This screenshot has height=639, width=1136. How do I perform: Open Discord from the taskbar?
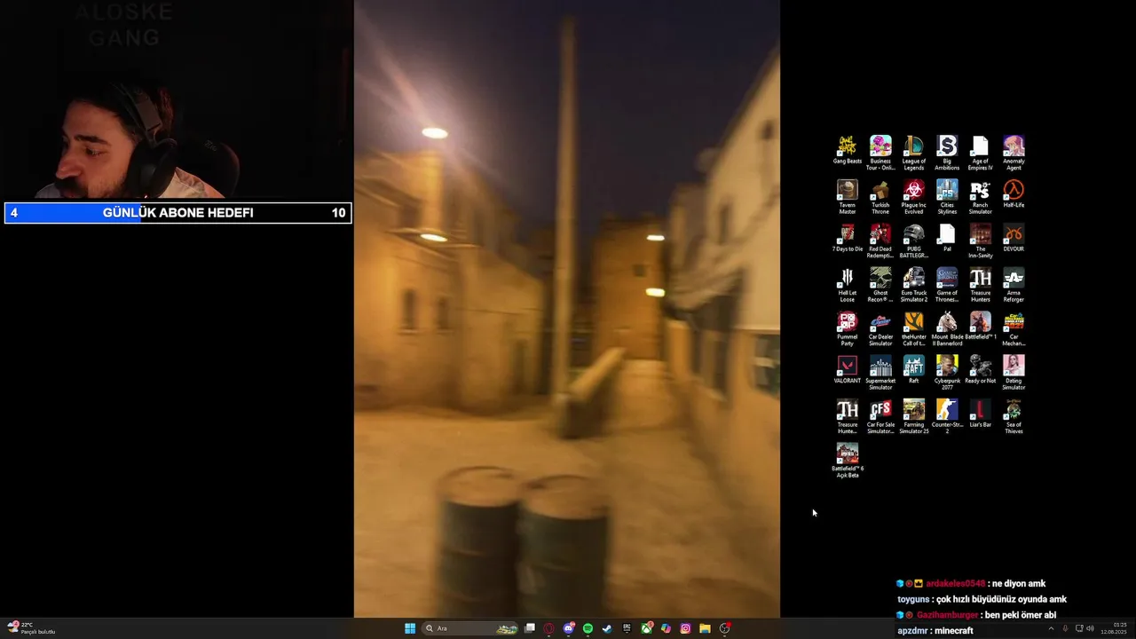[569, 628]
